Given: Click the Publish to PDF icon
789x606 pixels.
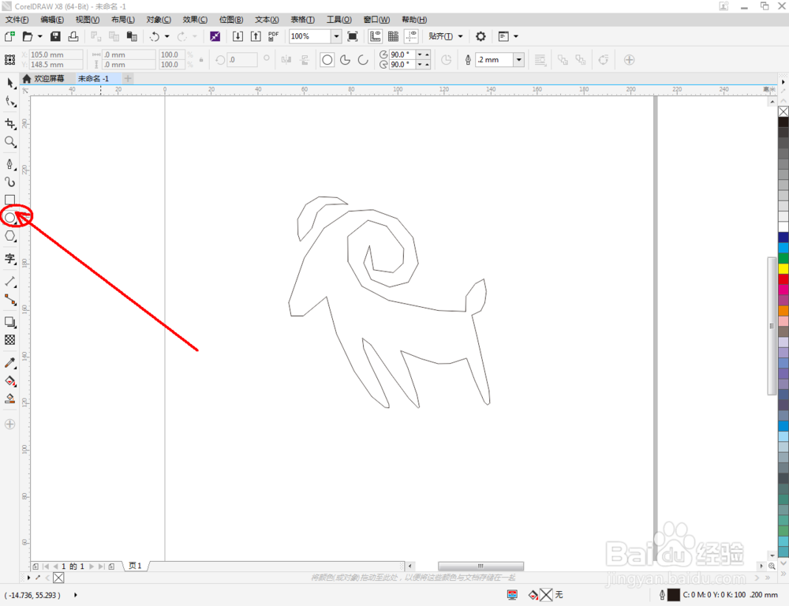Looking at the screenshot, I should pos(273,36).
